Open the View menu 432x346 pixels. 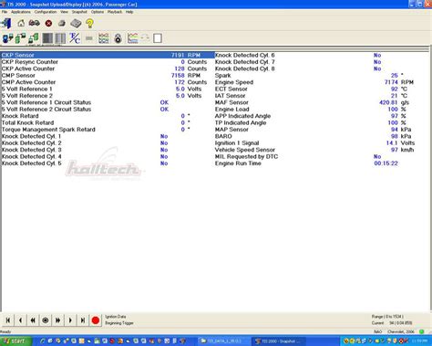[x=64, y=12]
